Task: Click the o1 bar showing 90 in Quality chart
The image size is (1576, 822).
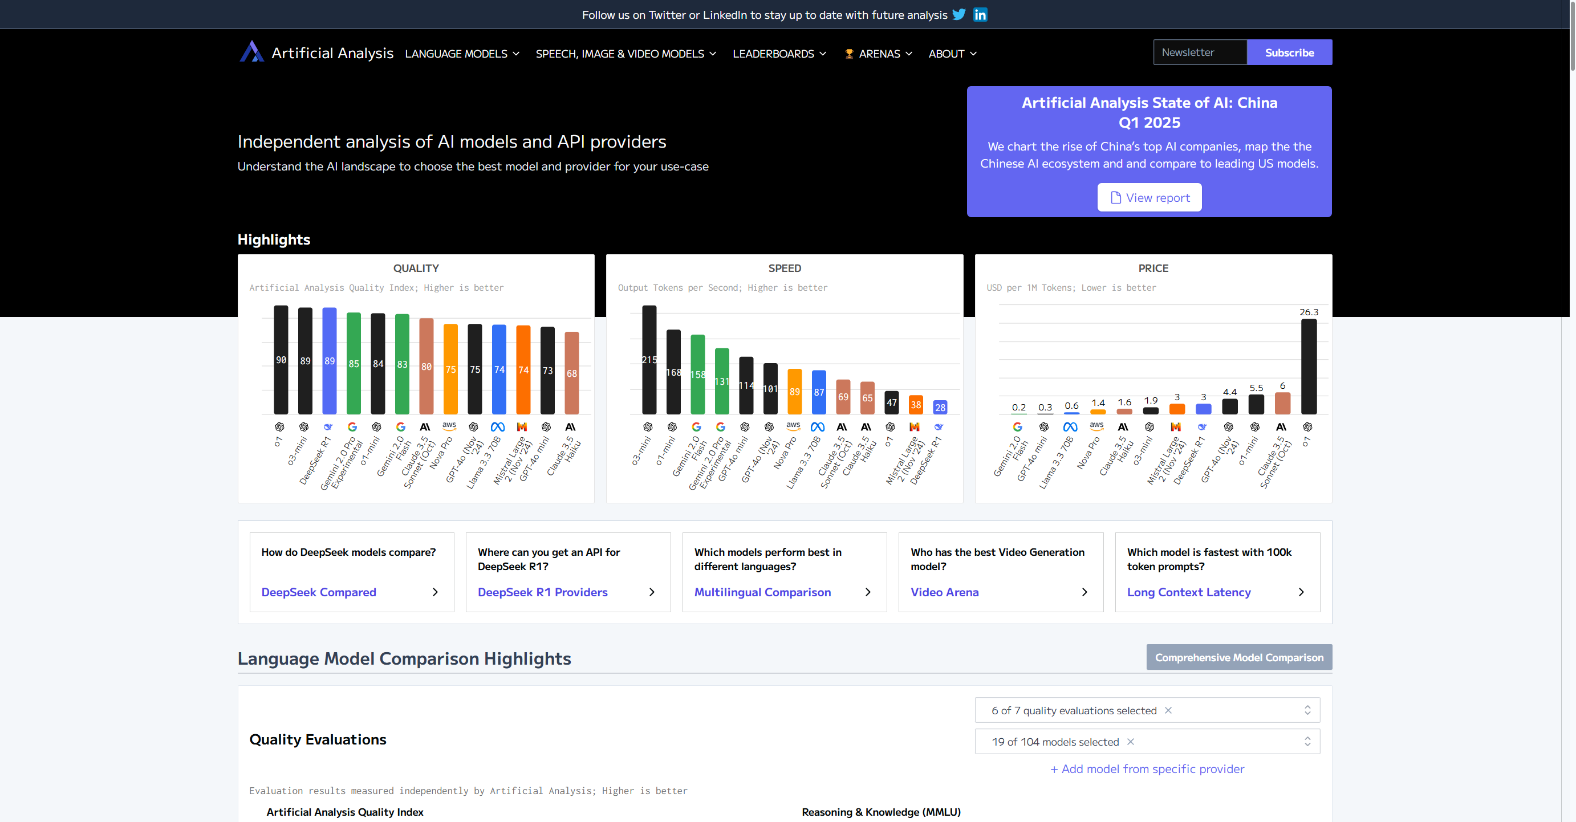Action: tap(281, 360)
